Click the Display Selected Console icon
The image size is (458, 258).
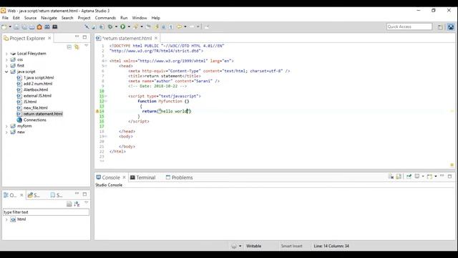click(417, 176)
